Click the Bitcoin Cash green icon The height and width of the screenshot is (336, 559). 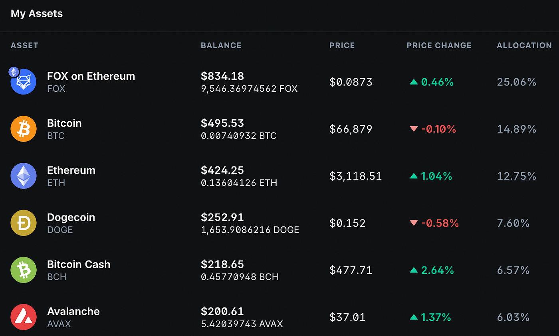click(x=23, y=270)
